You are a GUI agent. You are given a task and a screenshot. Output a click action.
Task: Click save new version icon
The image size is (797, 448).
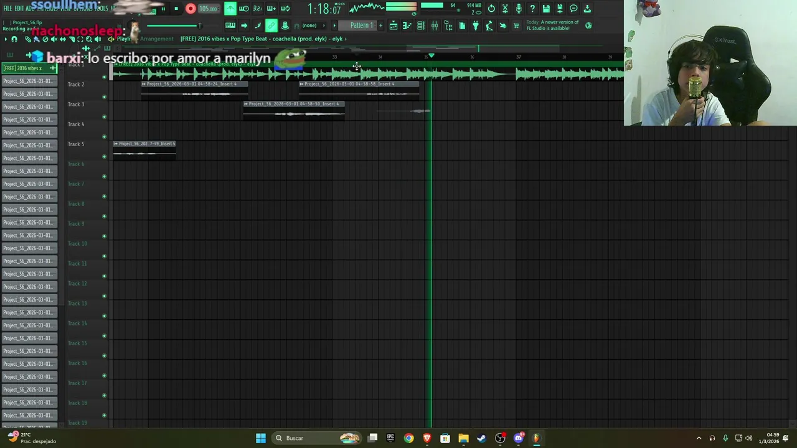(x=560, y=9)
